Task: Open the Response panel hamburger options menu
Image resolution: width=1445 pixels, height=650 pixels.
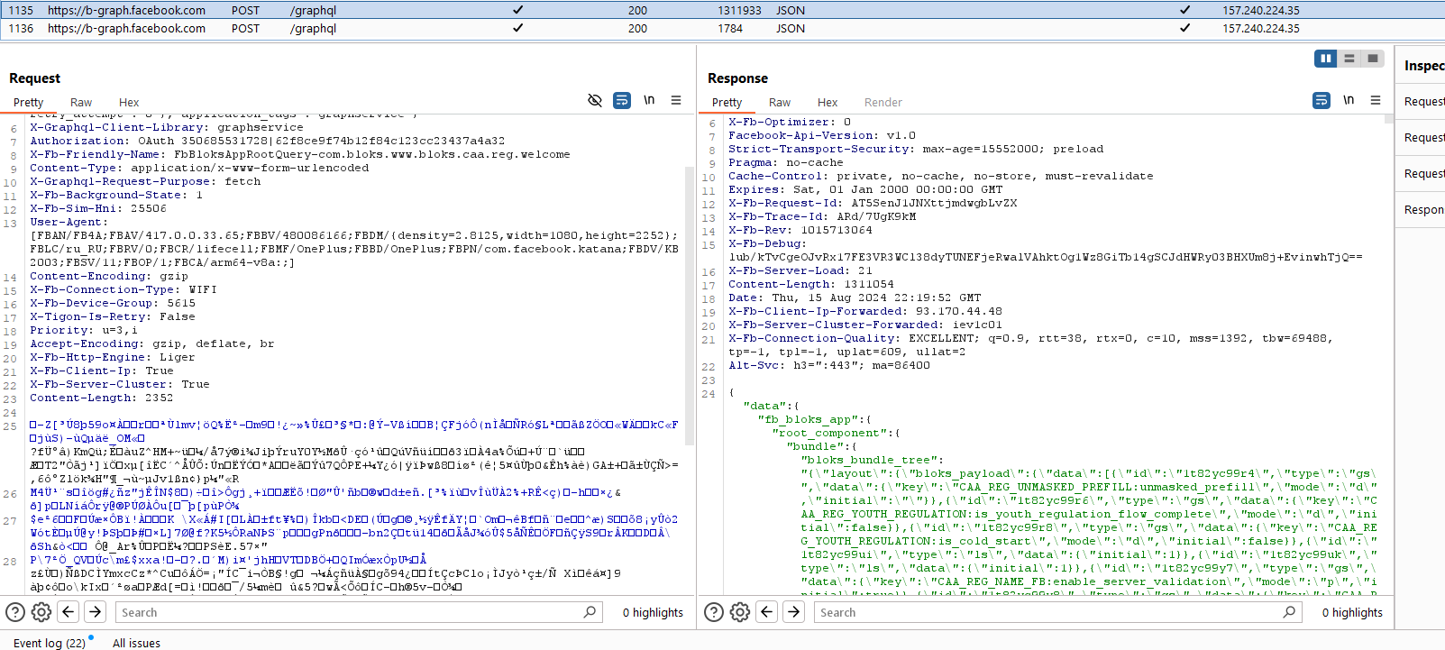Action: [1376, 101]
